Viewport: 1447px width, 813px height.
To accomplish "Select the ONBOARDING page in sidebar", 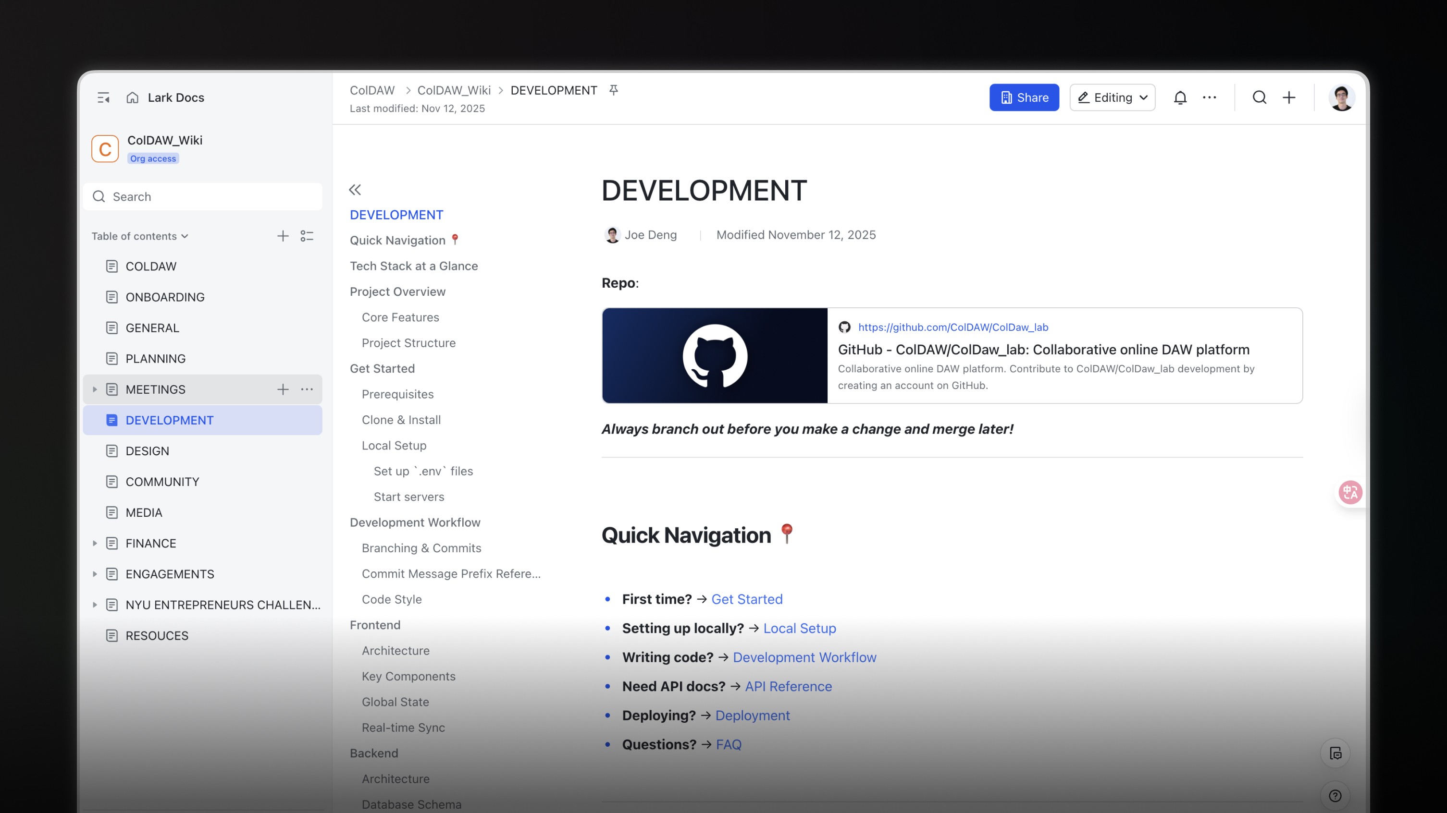I will [164, 297].
